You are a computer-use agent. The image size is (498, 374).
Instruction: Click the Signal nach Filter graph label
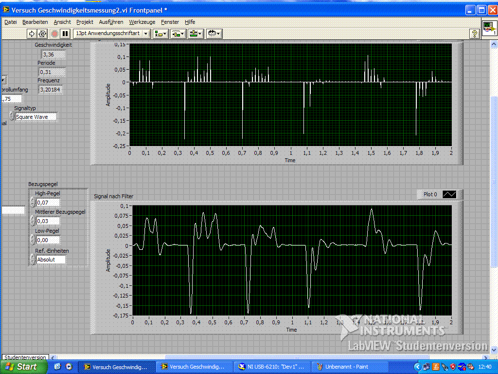point(114,196)
